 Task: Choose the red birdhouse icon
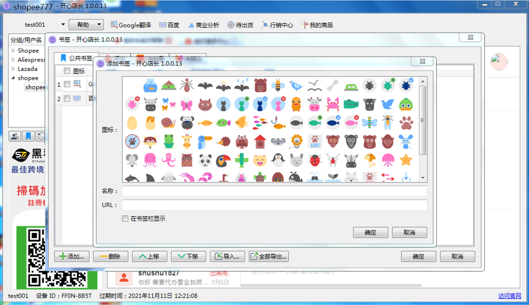coord(260,142)
